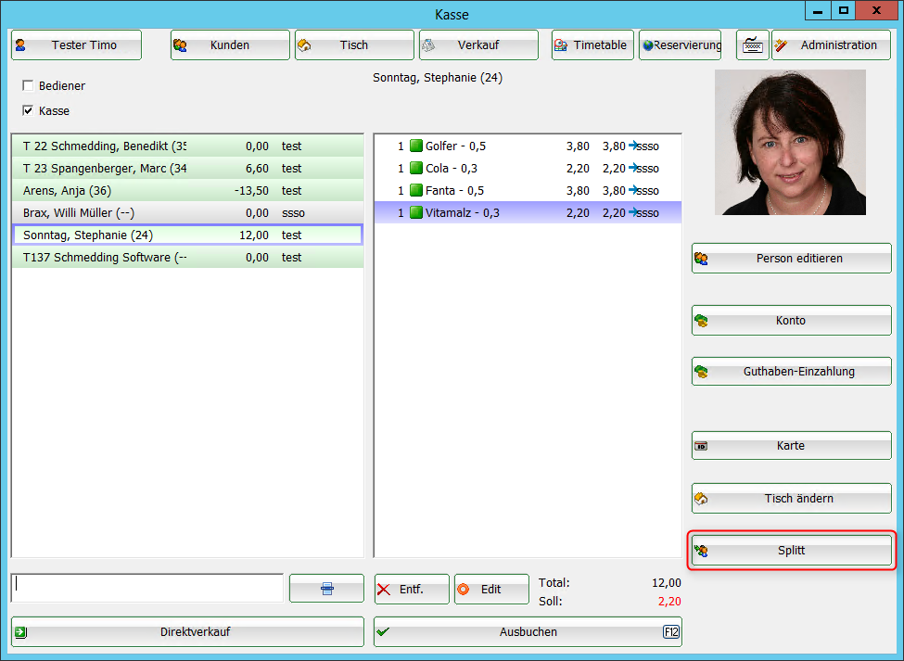Open Reservierung with globe icon
The image size is (904, 661).
(x=680, y=44)
